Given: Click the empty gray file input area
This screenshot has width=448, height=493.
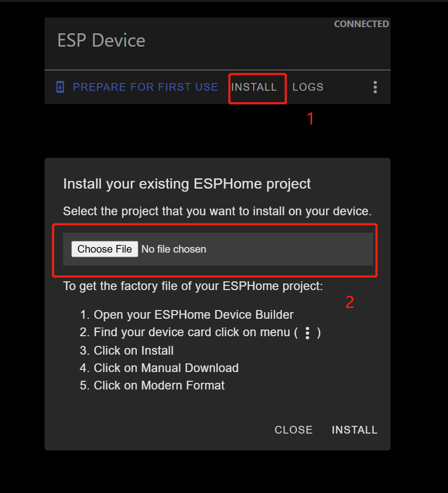Looking at the screenshot, I should pyautogui.click(x=289, y=249).
